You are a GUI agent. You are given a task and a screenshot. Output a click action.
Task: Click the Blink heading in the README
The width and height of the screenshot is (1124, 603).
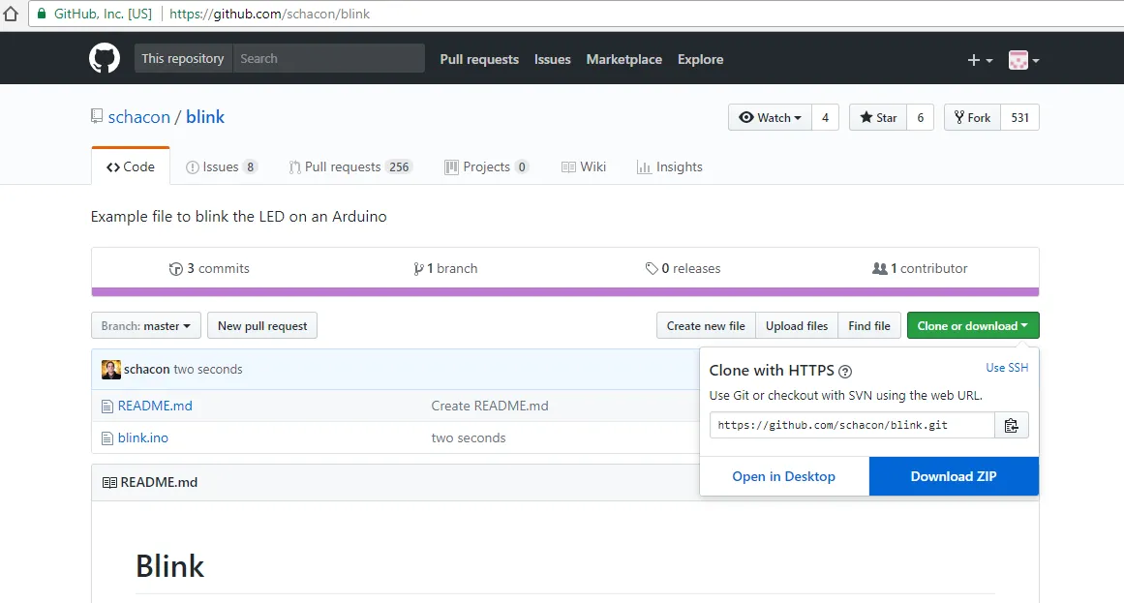(169, 566)
